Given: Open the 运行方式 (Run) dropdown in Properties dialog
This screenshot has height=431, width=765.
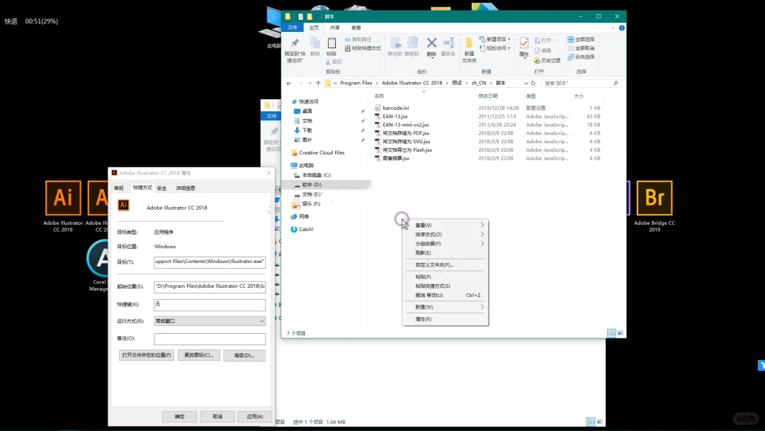Looking at the screenshot, I should coord(210,321).
